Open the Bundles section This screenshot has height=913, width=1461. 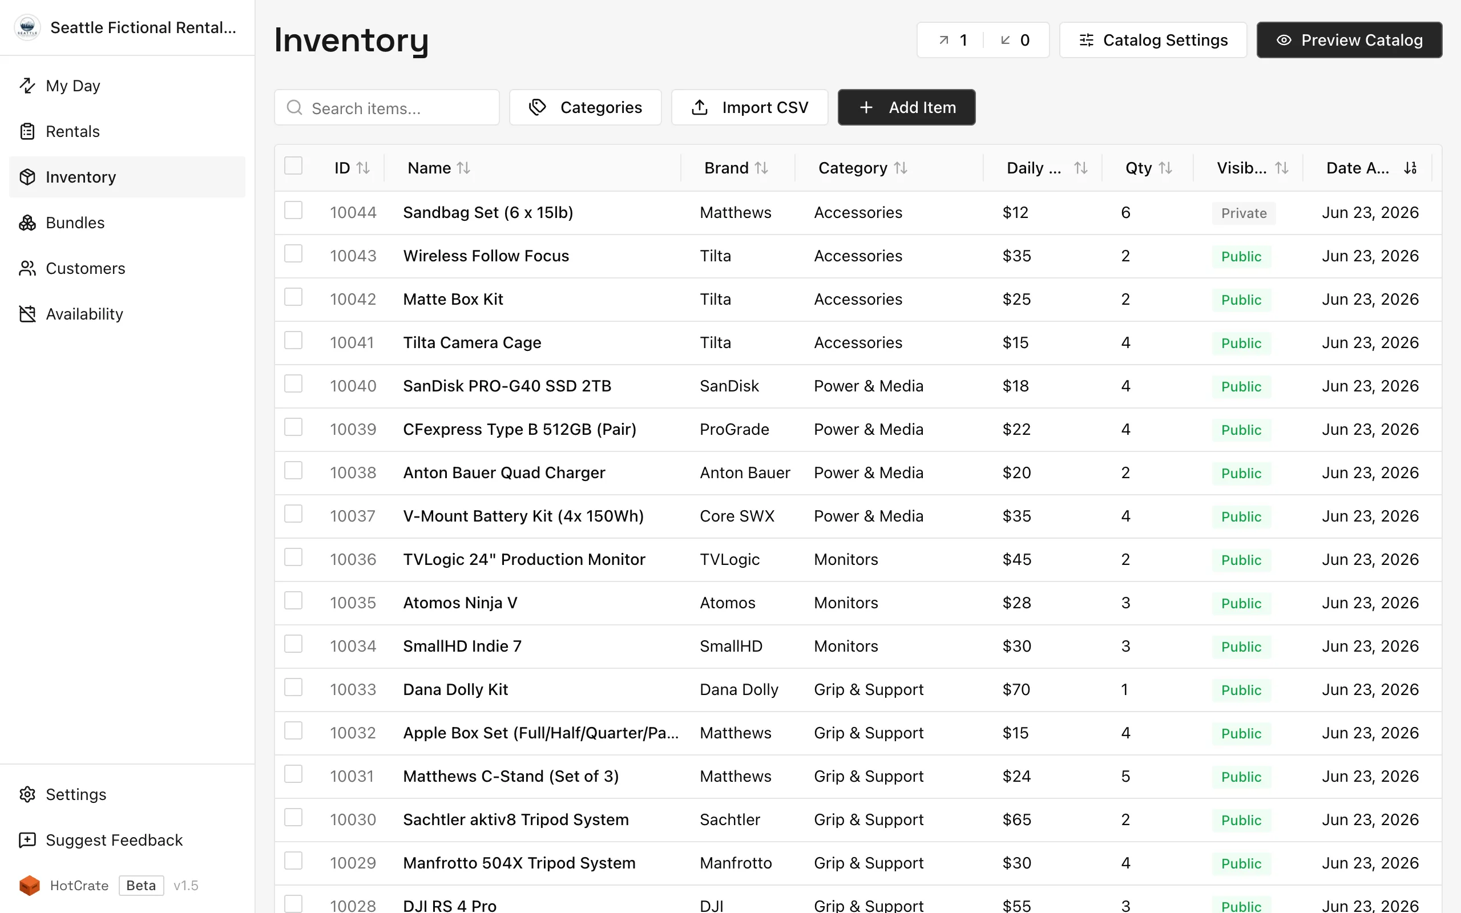(127, 223)
